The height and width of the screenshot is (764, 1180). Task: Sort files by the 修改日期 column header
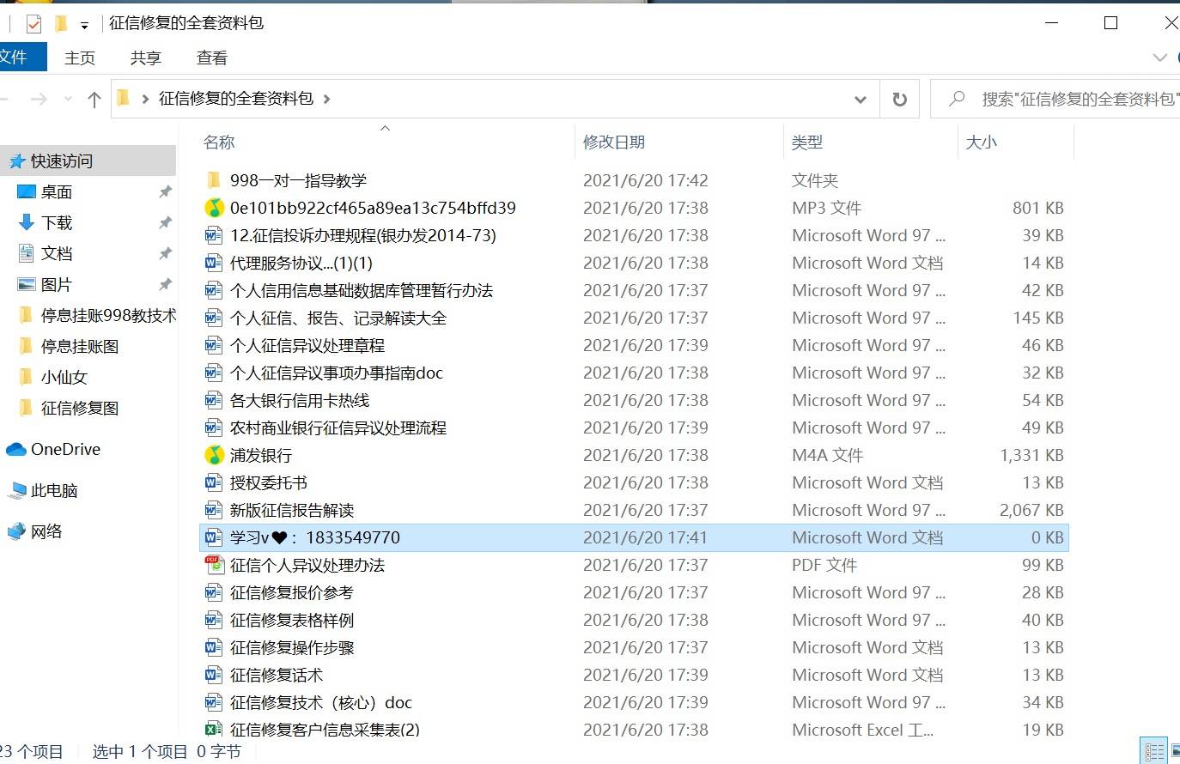pyautogui.click(x=613, y=142)
